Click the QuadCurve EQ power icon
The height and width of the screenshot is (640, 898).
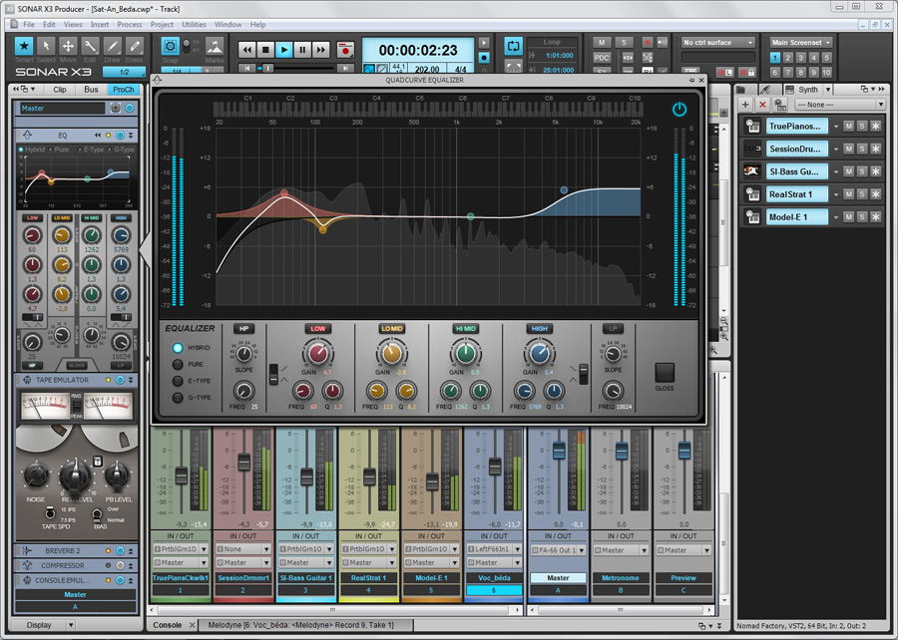pyautogui.click(x=679, y=110)
